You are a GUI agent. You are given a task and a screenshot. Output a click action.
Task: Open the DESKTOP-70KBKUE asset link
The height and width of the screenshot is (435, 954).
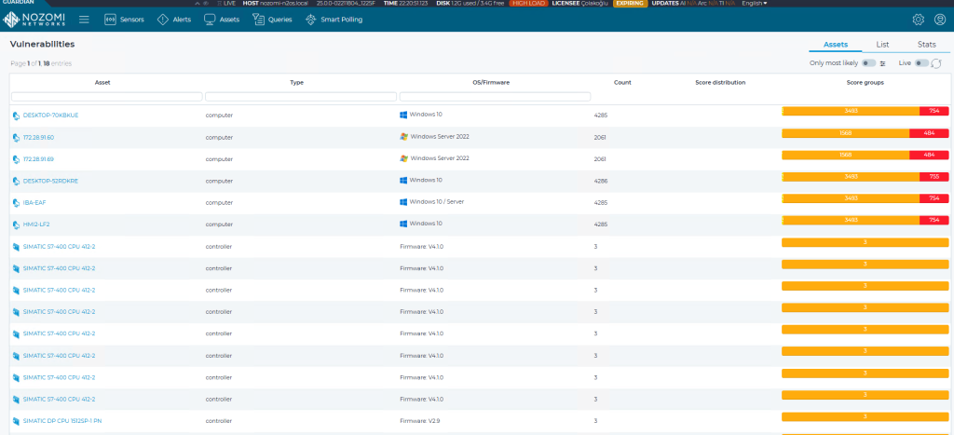50,116
